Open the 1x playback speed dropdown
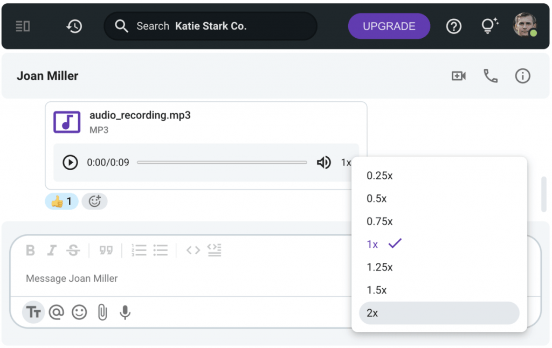Screen dimensions: 552x348 (x=346, y=162)
